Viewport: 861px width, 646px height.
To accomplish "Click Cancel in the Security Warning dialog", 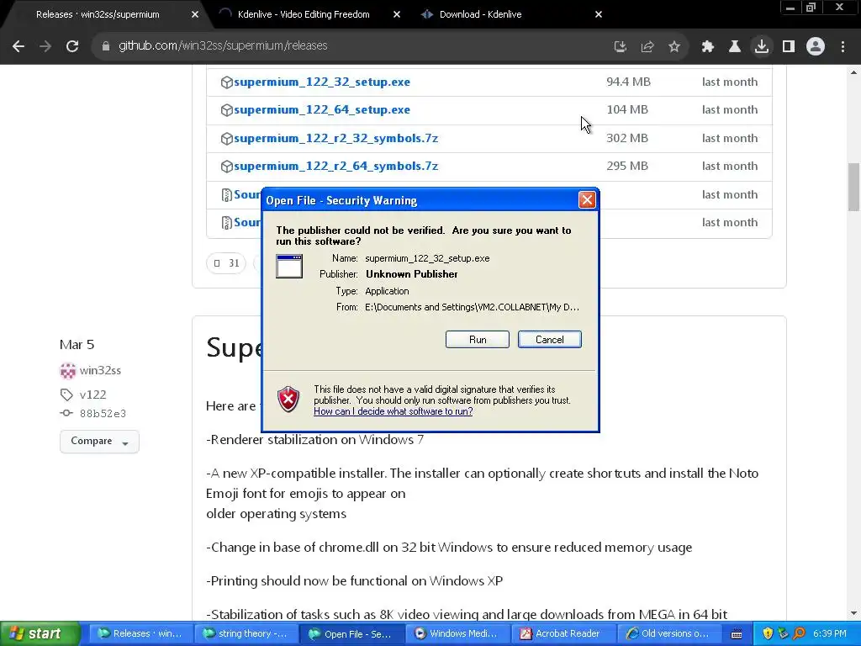I will 550,340.
